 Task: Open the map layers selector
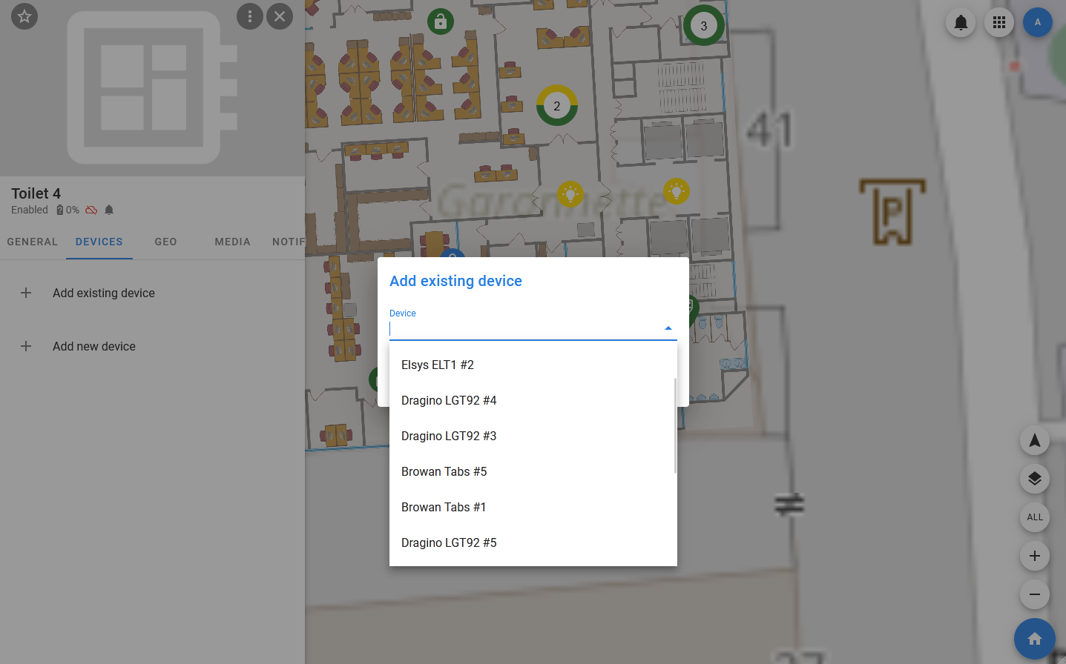[1034, 479]
